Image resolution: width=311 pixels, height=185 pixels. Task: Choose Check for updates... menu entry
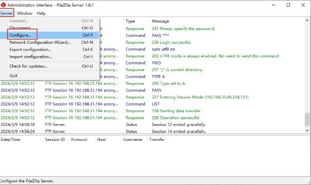(x=49, y=66)
